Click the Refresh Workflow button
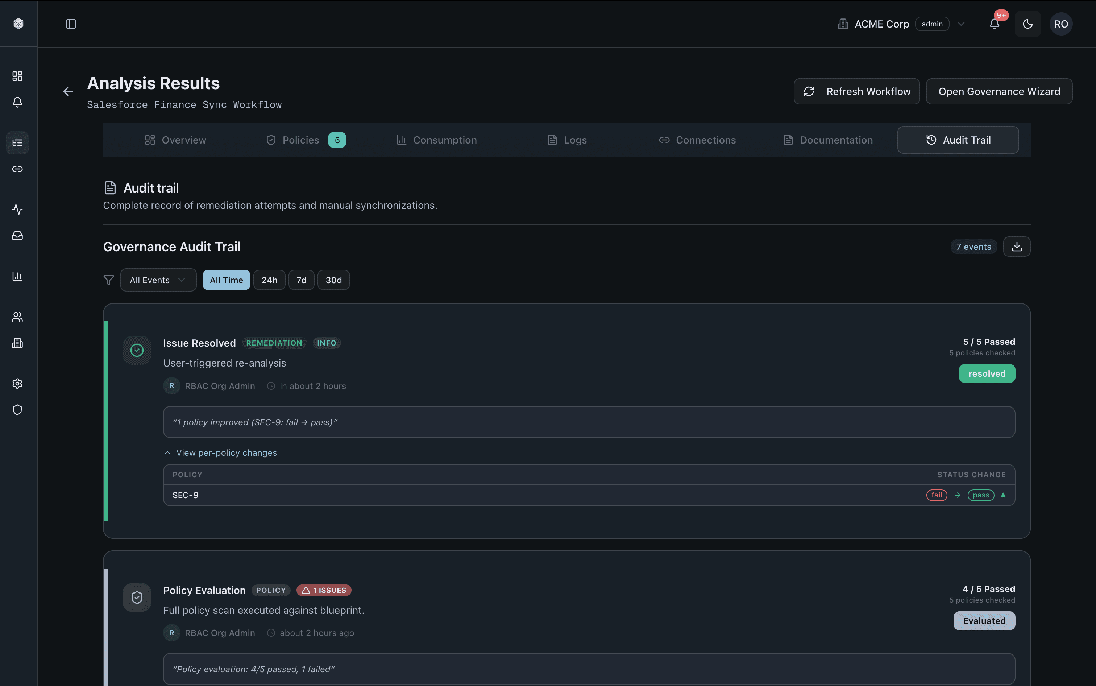The image size is (1096, 686). coord(856,91)
